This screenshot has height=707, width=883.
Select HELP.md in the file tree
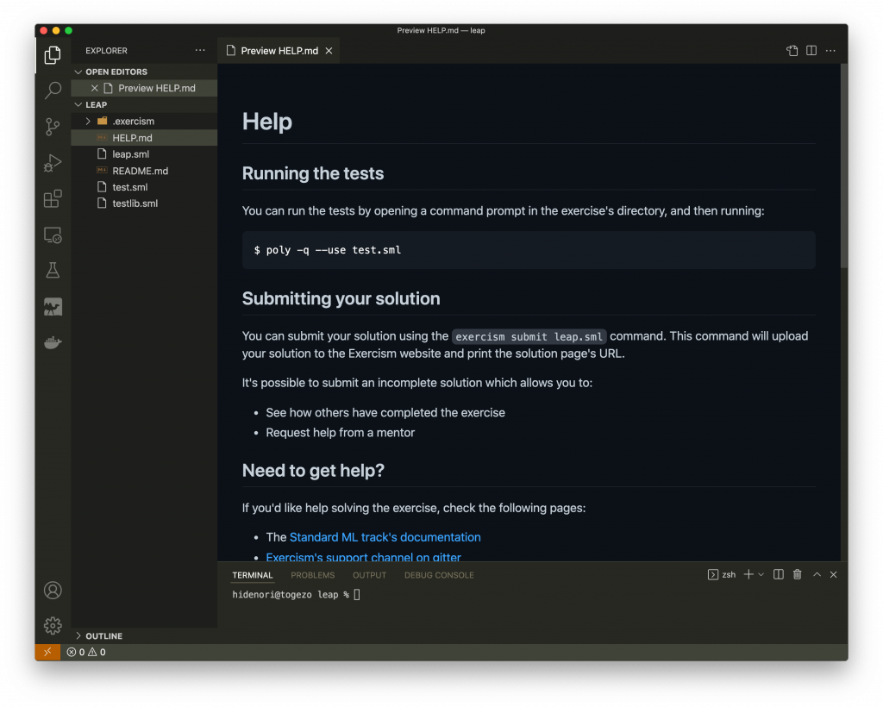point(144,137)
